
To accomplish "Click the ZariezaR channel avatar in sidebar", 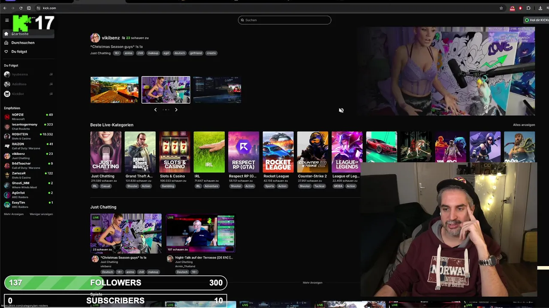I will [x=7, y=175].
